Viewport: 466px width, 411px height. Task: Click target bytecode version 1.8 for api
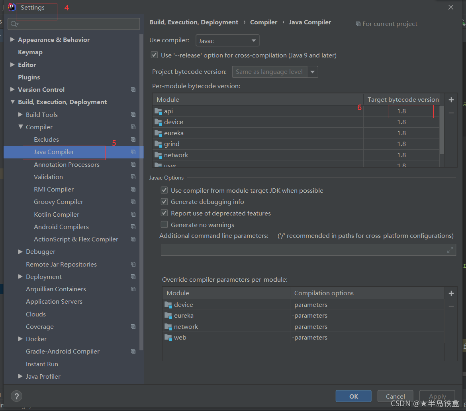click(401, 111)
